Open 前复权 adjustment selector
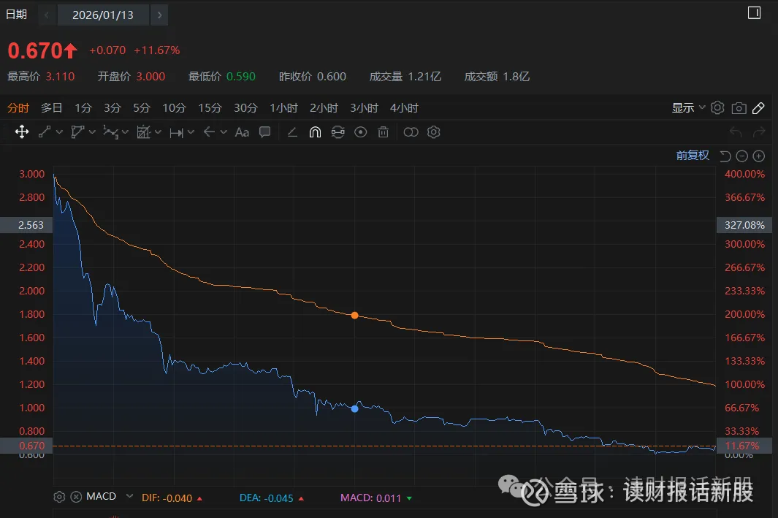Screen dimensions: 778x518 pyautogui.click(x=693, y=156)
